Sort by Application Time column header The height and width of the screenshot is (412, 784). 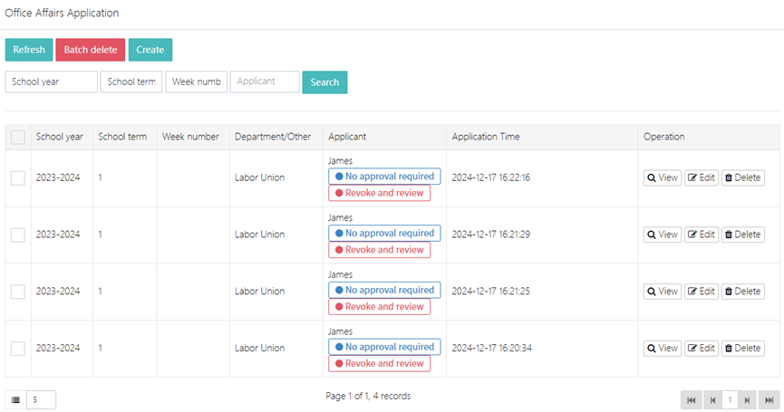(x=486, y=137)
